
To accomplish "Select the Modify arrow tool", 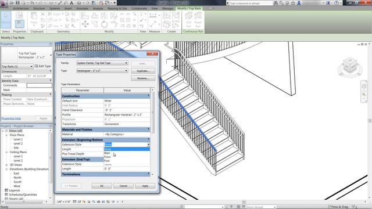I will (x=6, y=20).
